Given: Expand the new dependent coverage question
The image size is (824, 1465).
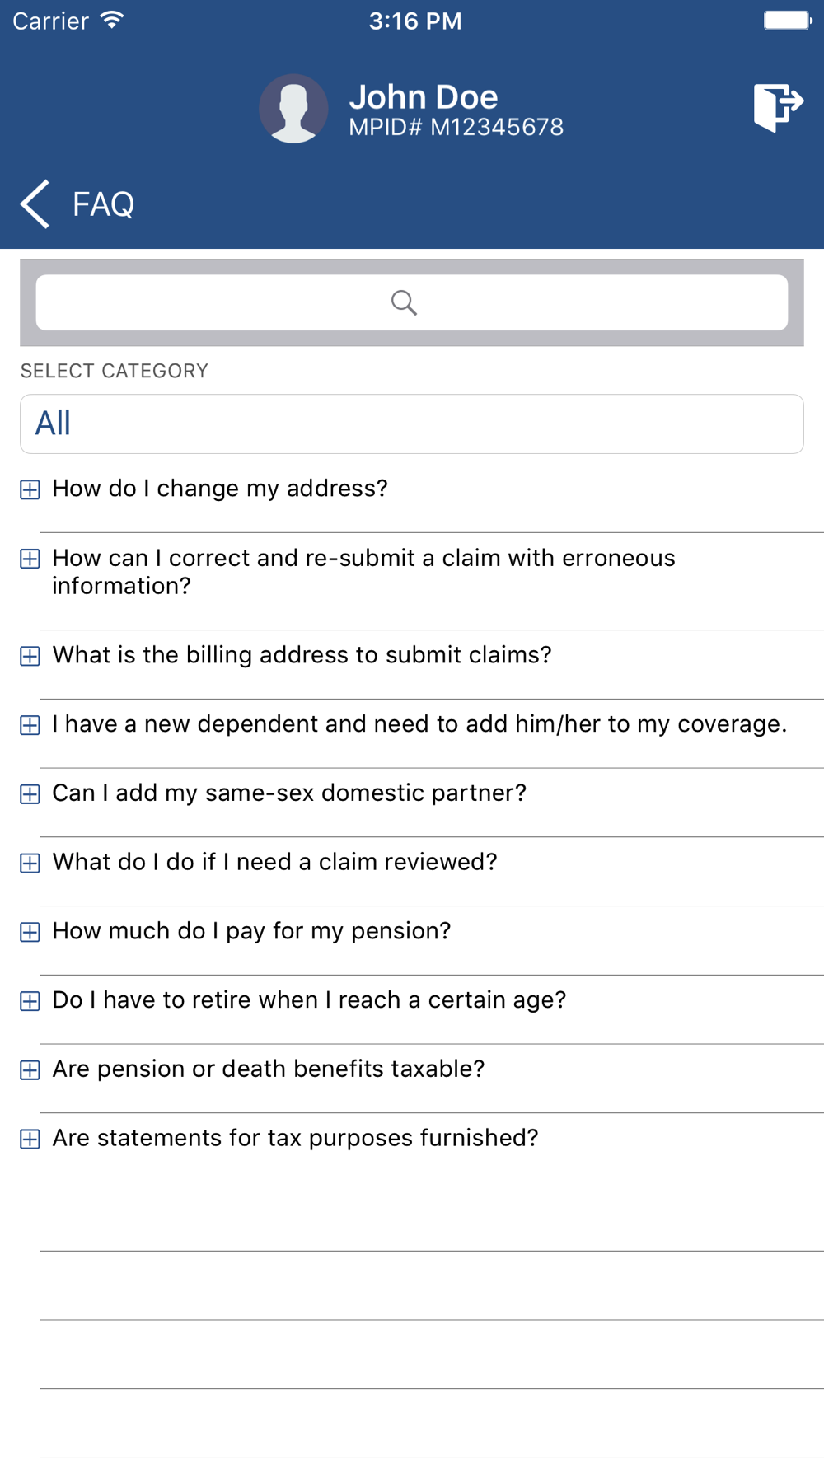Looking at the screenshot, I should click(30, 725).
